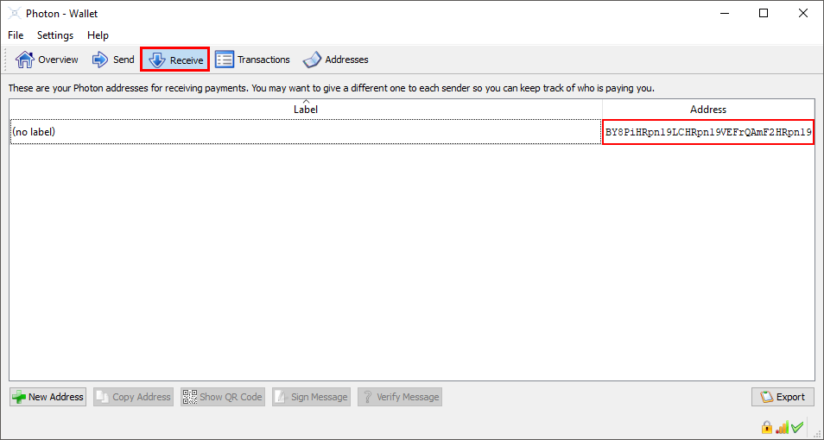Close the Photon Wallet window

(x=803, y=14)
